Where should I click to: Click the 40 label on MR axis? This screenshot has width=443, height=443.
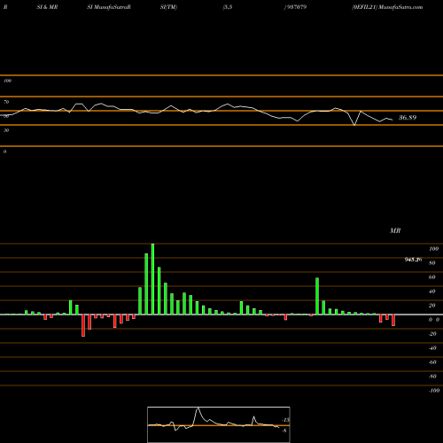(432, 291)
